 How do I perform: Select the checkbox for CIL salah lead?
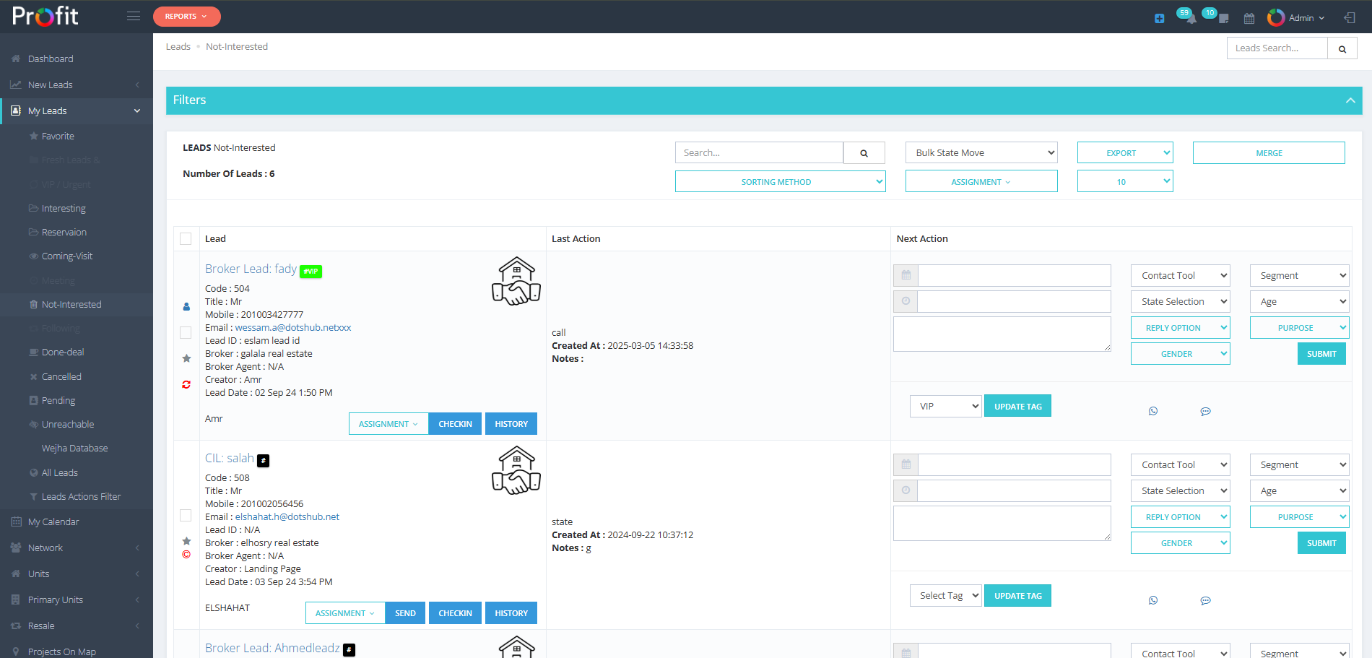pyautogui.click(x=186, y=515)
